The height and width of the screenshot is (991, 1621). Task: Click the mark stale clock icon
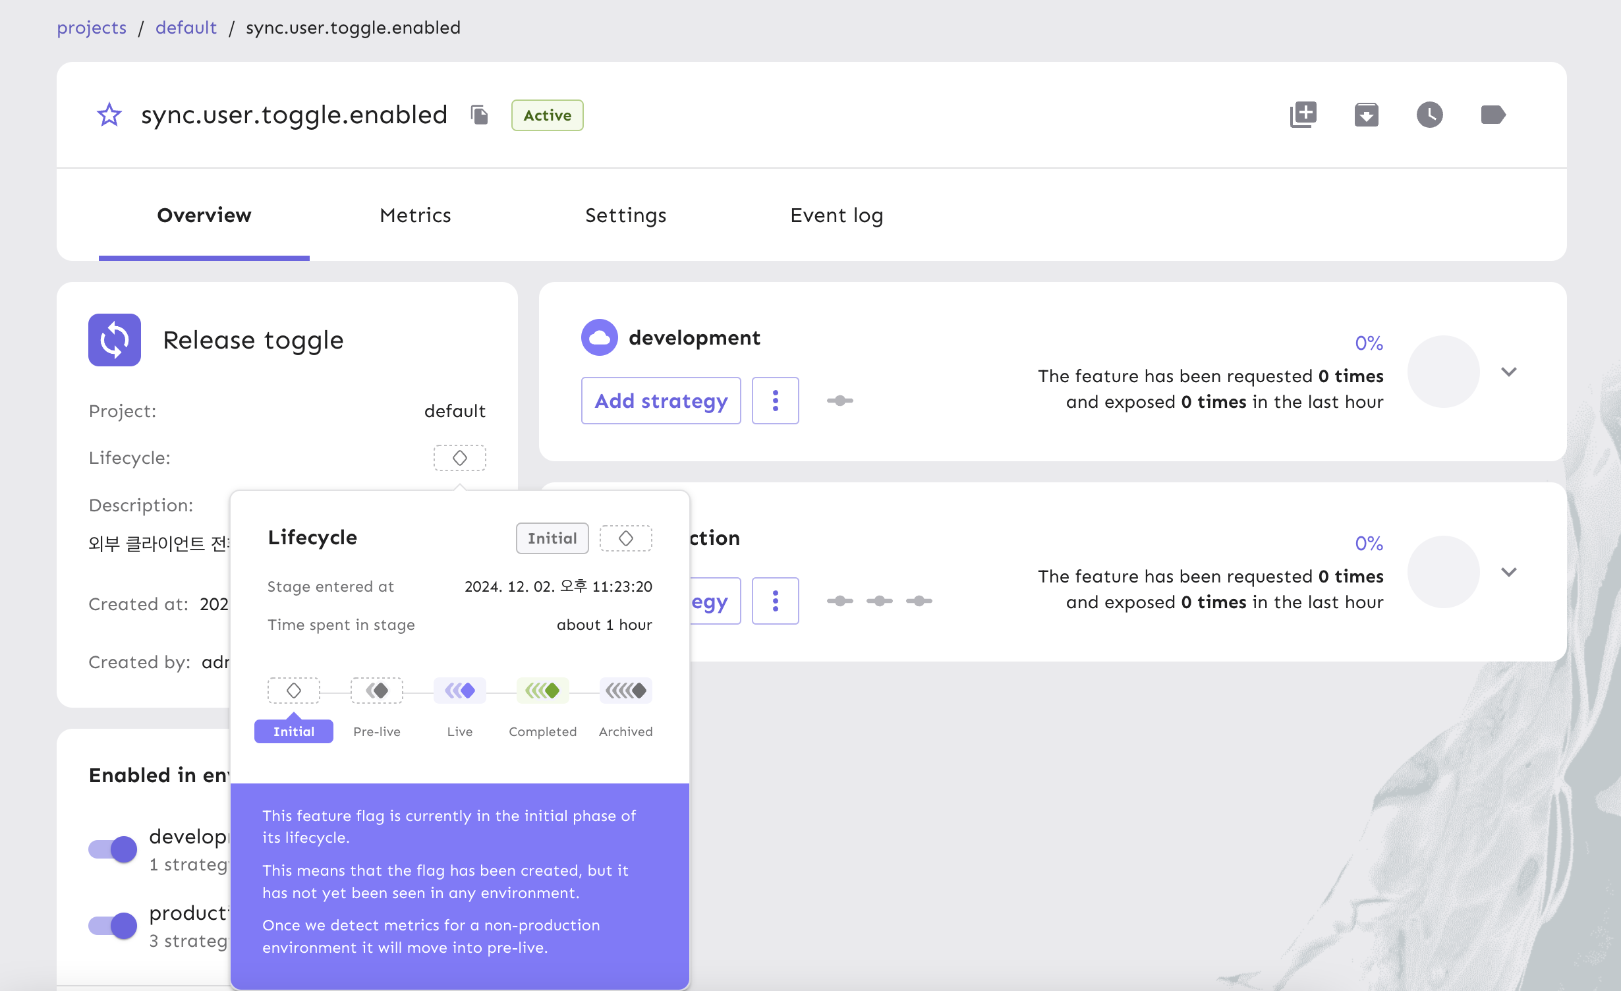click(1429, 115)
